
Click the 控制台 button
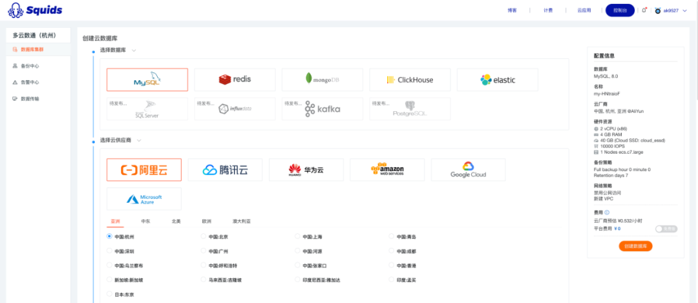(620, 10)
